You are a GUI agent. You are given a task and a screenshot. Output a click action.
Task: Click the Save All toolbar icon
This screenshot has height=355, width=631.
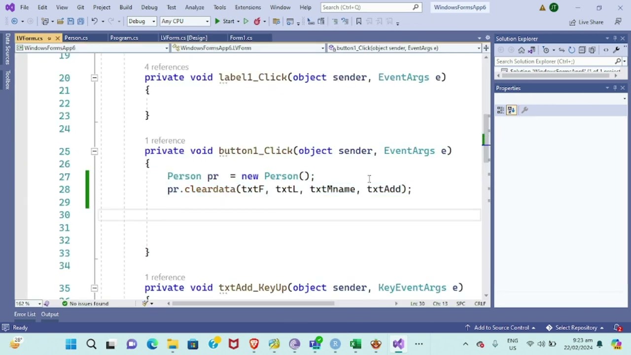point(80,21)
